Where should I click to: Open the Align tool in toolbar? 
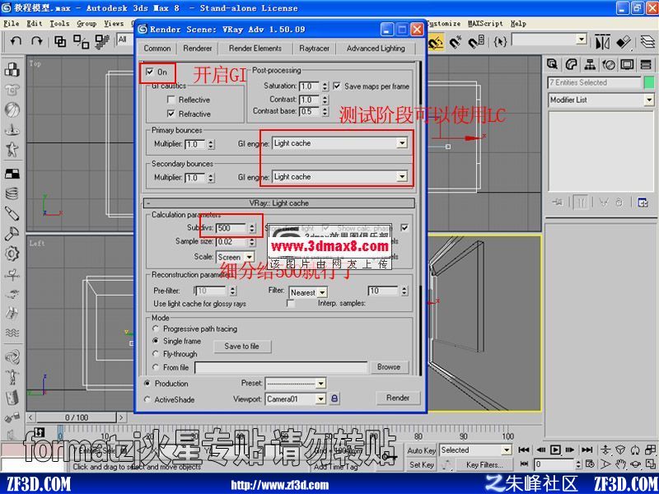[624, 42]
